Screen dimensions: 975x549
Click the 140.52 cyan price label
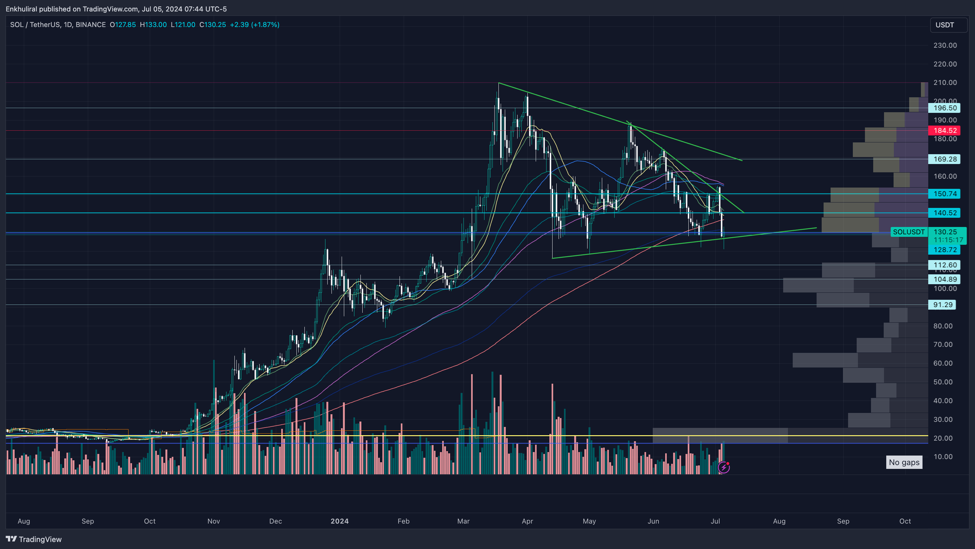(x=945, y=213)
